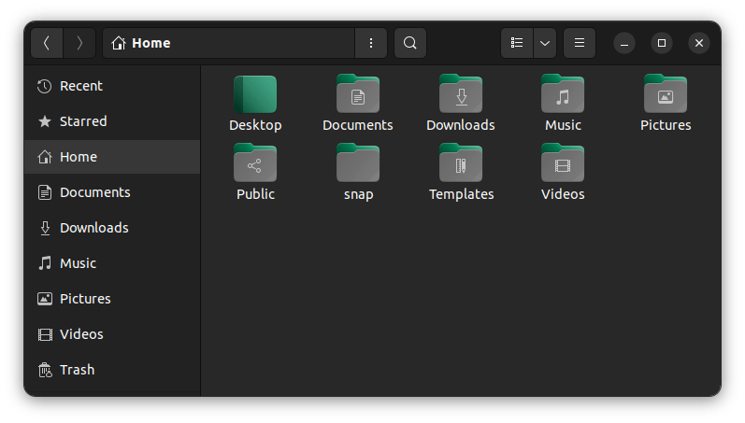
Task: Open the Downloads folder icon in grid
Action: click(461, 95)
